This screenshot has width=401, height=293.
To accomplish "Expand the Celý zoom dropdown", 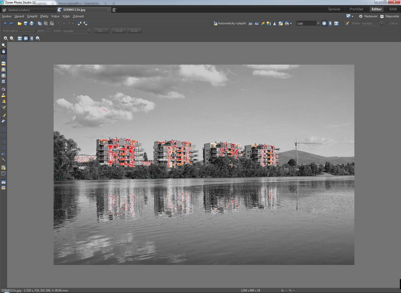I will coord(318,23).
